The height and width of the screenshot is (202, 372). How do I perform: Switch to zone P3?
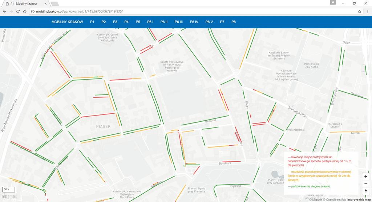pos(115,22)
